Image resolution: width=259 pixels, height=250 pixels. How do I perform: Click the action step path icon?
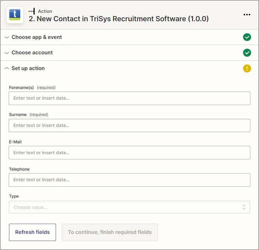32,11
